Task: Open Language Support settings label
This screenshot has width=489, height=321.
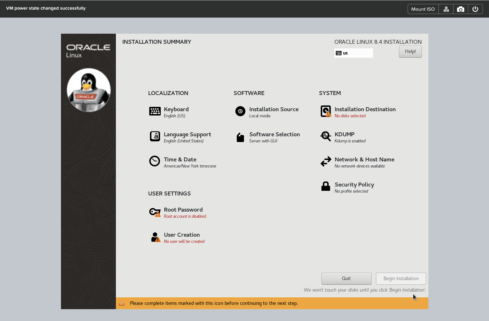Action: pyautogui.click(x=187, y=134)
